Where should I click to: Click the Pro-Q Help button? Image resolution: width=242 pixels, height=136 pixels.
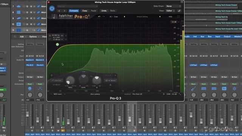(170, 17)
